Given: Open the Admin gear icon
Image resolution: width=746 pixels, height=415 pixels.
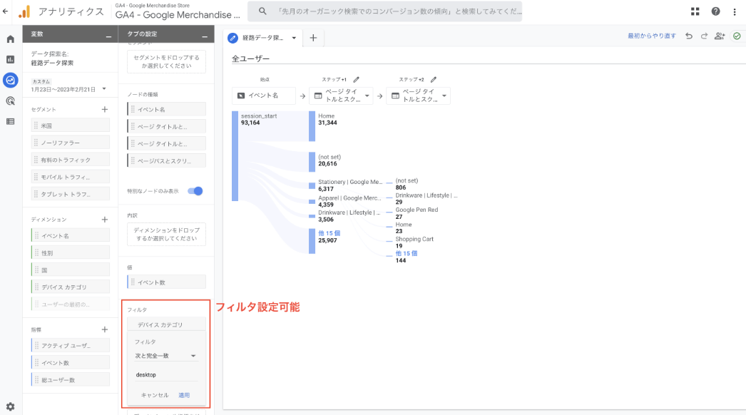Looking at the screenshot, I should [x=11, y=406].
